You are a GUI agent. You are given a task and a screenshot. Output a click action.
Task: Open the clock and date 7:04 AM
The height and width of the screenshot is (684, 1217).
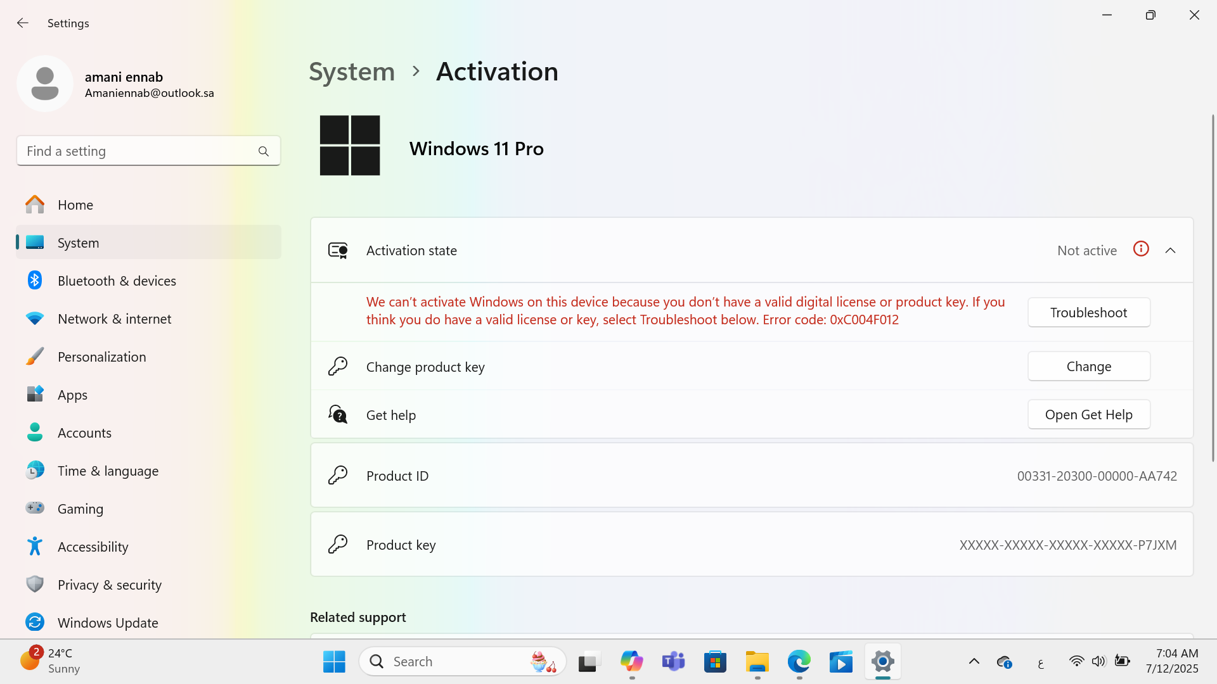[x=1173, y=661]
